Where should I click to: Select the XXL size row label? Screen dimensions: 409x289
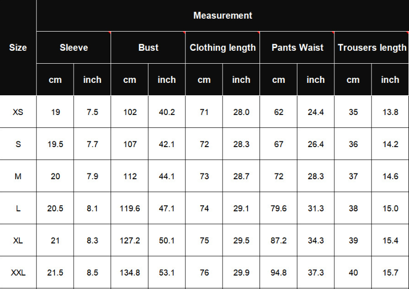coord(18,272)
